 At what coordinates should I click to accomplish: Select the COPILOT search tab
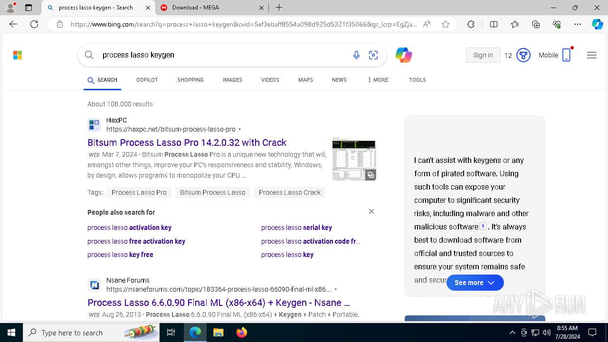[147, 80]
